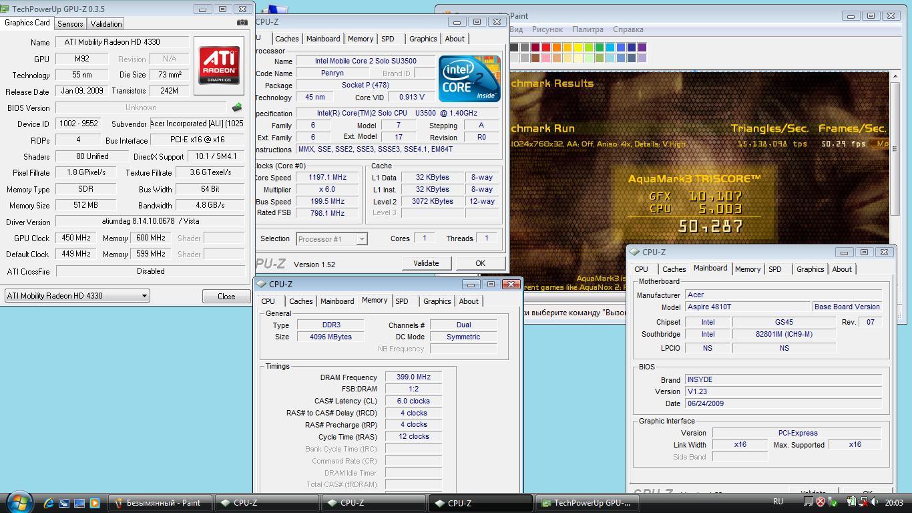Image resolution: width=912 pixels, height=513 pixels.
Task: Pick the yellow color swatch in Paint
Action: [x=578, y=47]
